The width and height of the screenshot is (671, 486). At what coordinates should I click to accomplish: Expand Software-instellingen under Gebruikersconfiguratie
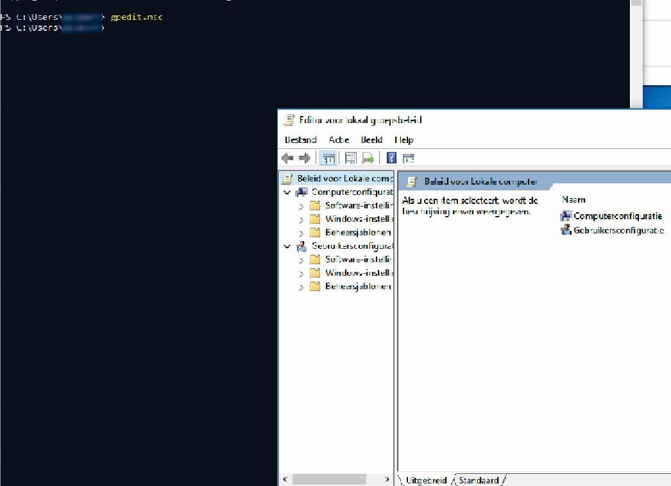[301, 260]
